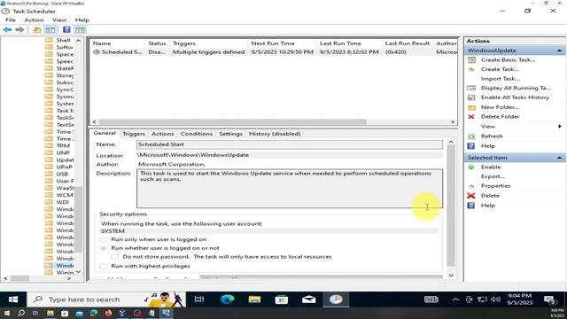Switch to the Actions tab
The height and width of the screenshot is (319, 567).
(162, 134)
